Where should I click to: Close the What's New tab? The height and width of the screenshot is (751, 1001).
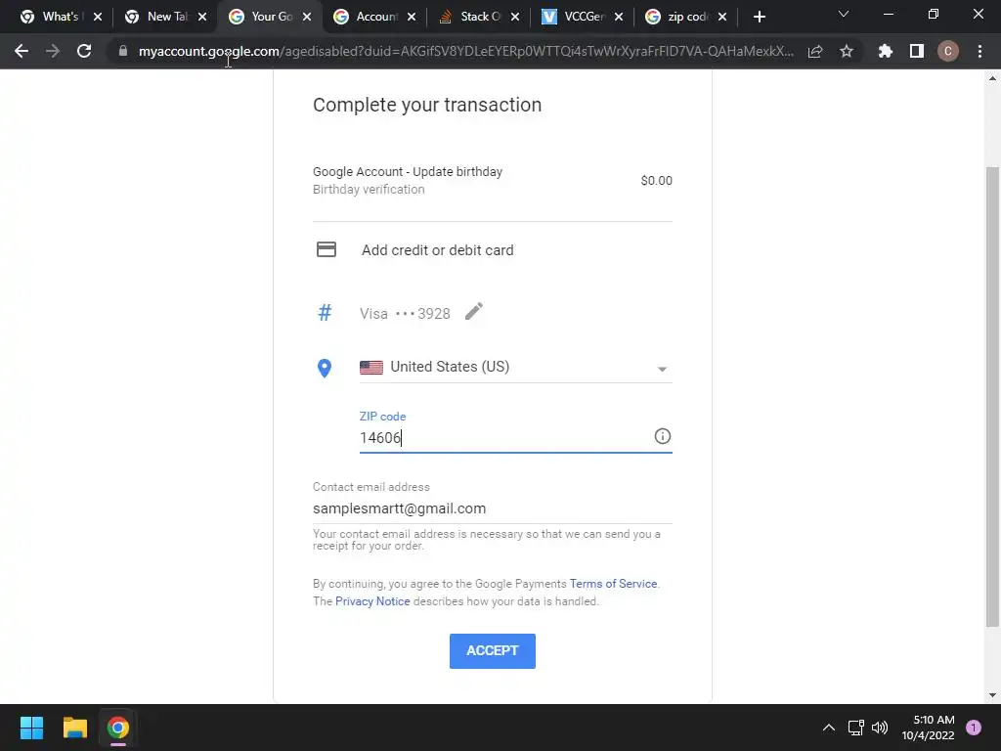click(98, 17)
